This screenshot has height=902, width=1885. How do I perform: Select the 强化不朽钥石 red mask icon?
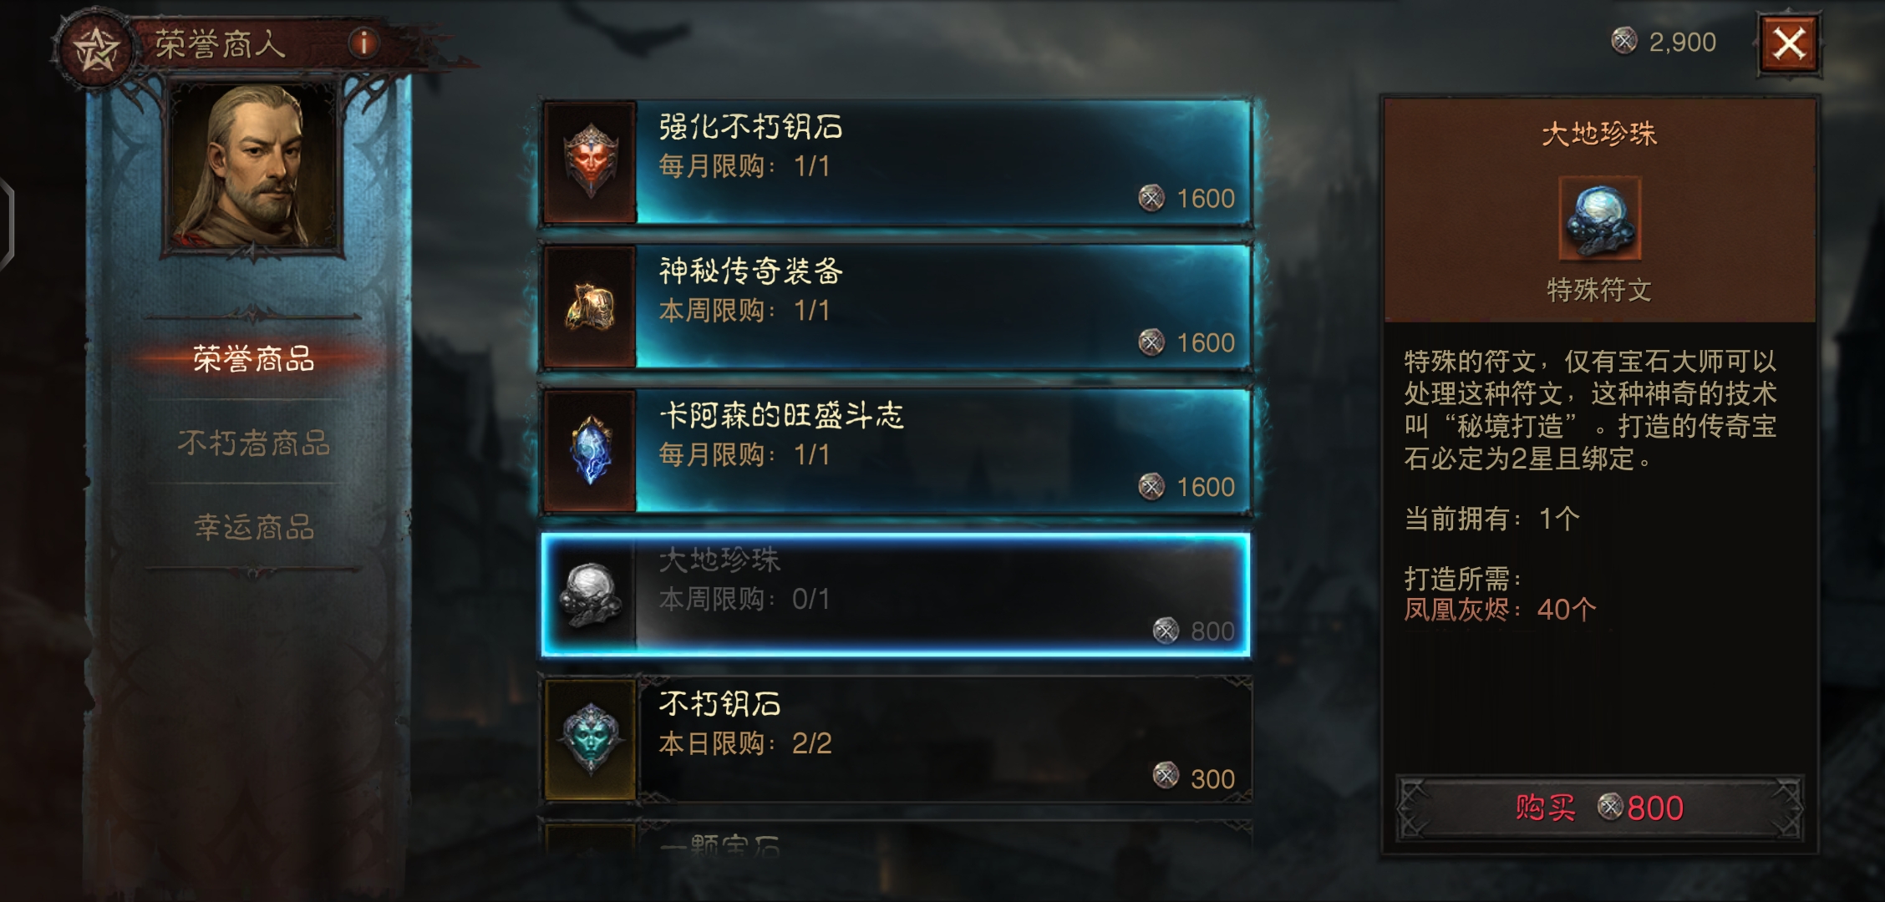click(x=591, y=162)
